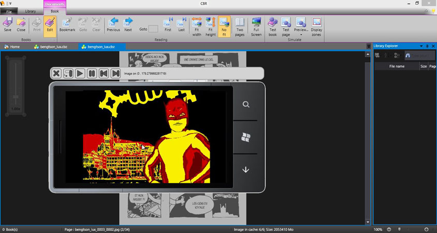The height and width of the screenshot is (233, 437).
Task: Switch to first bengtson_lux.cbz tab
Action: [51, 47]
